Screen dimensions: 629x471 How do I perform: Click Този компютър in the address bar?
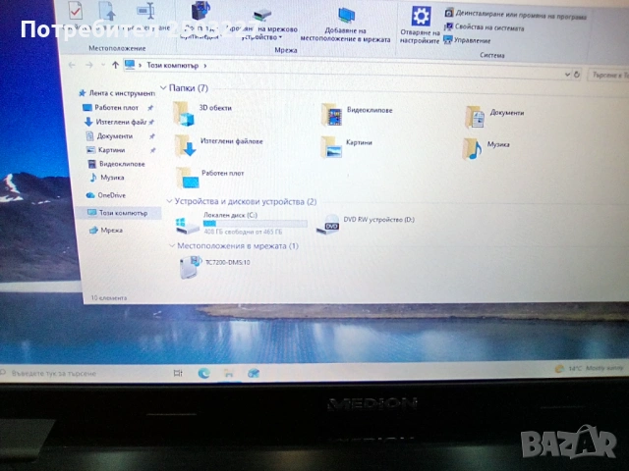coord(173,66)
